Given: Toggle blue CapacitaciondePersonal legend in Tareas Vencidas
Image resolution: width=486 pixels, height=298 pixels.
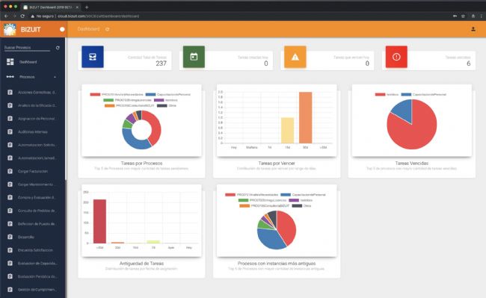Looking at the screenshot, I should (x=423, y=94).
